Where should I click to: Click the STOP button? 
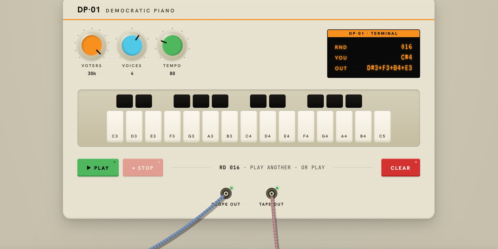point(143,168)
